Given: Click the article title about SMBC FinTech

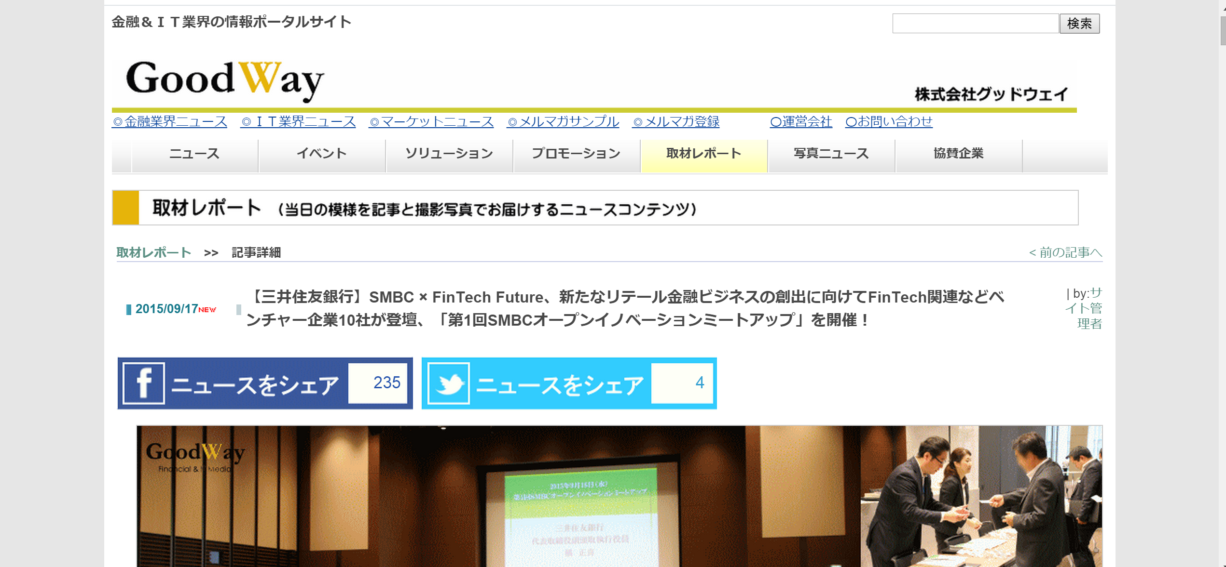Looking at the screenshot, I should [x=625, y=308].
